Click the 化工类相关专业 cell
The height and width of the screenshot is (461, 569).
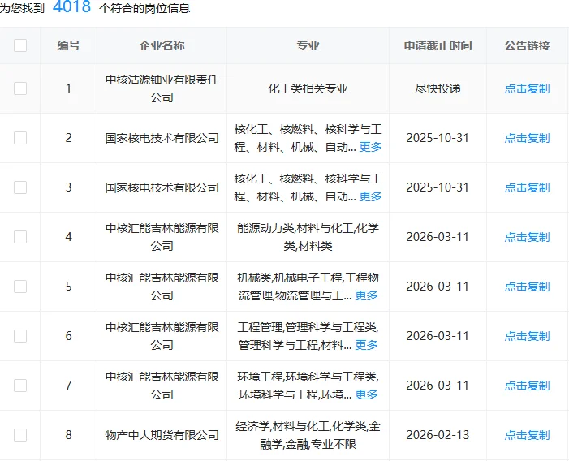point(308,88)
